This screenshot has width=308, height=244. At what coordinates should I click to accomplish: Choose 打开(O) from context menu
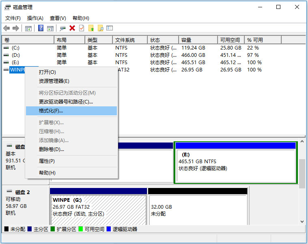click(71, 72)
